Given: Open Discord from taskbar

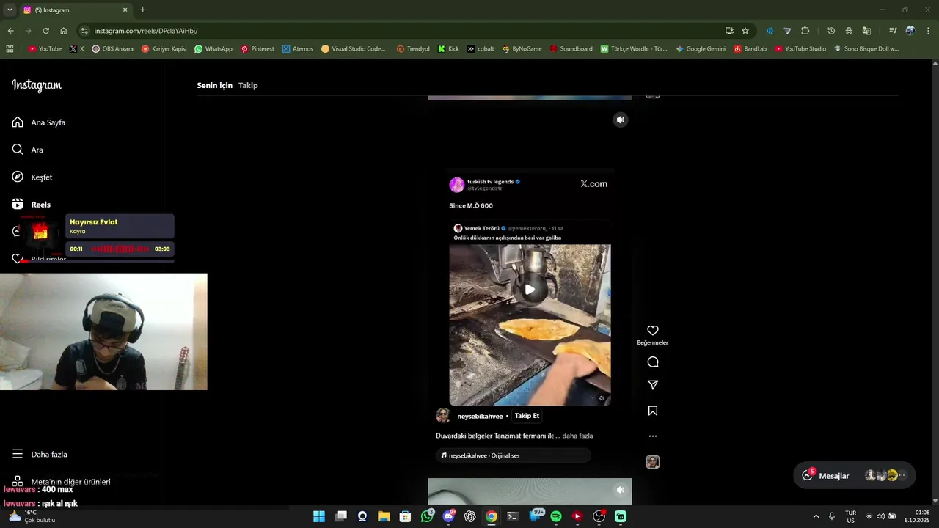Looking at the screenshot, I should 448,516.
